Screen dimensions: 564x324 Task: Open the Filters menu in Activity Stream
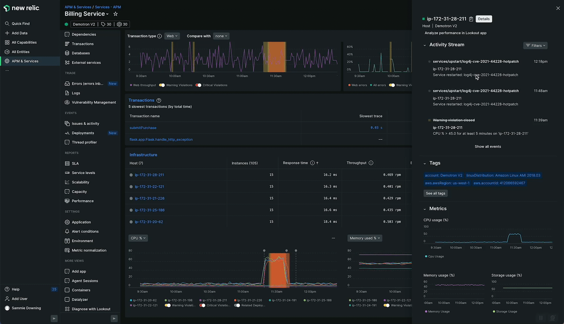click(535, 45)
